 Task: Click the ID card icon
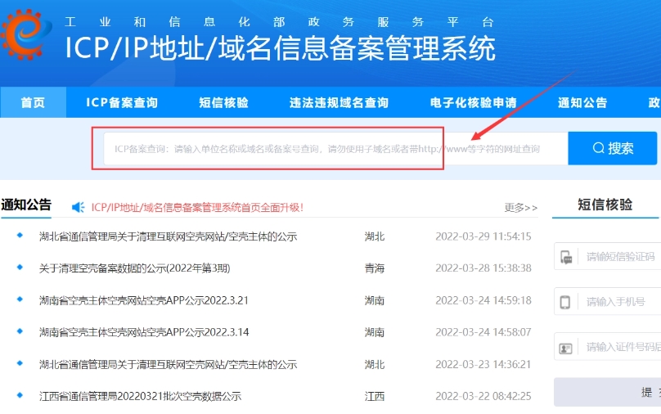[565, 348]
